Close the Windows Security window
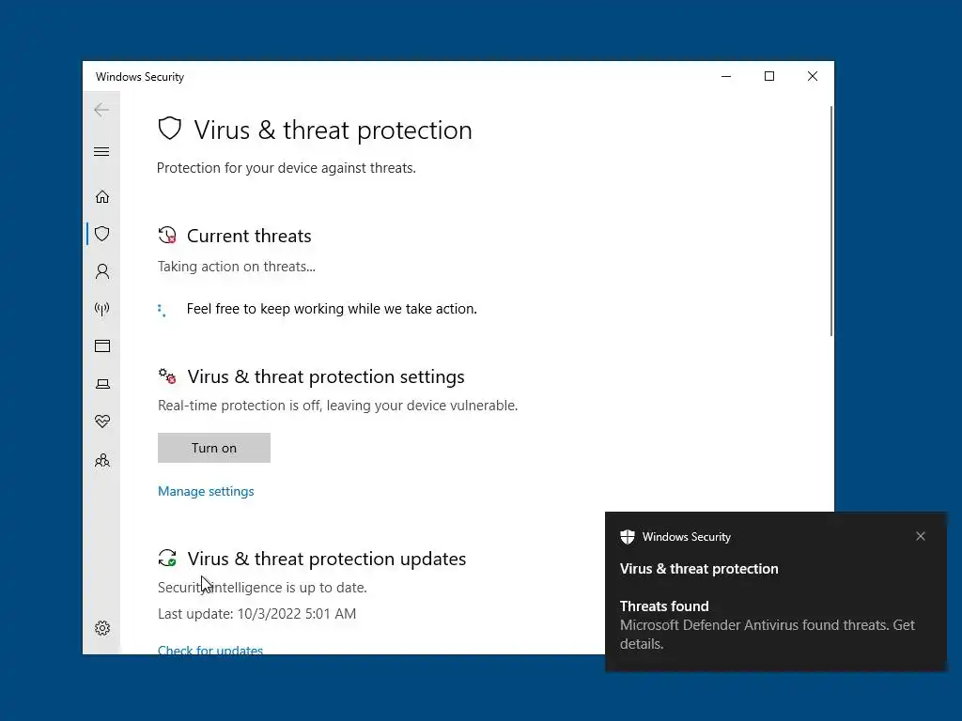 813,76
